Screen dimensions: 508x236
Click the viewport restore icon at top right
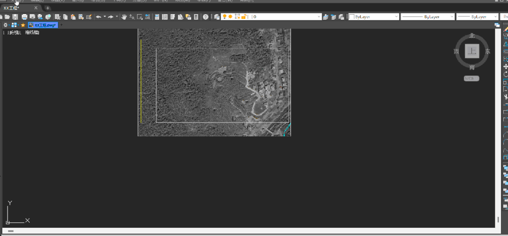[497, 25]
